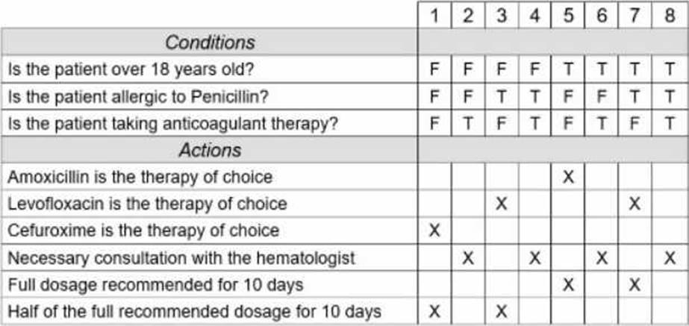Click the column 6 header cell

(x=602, y=16)
